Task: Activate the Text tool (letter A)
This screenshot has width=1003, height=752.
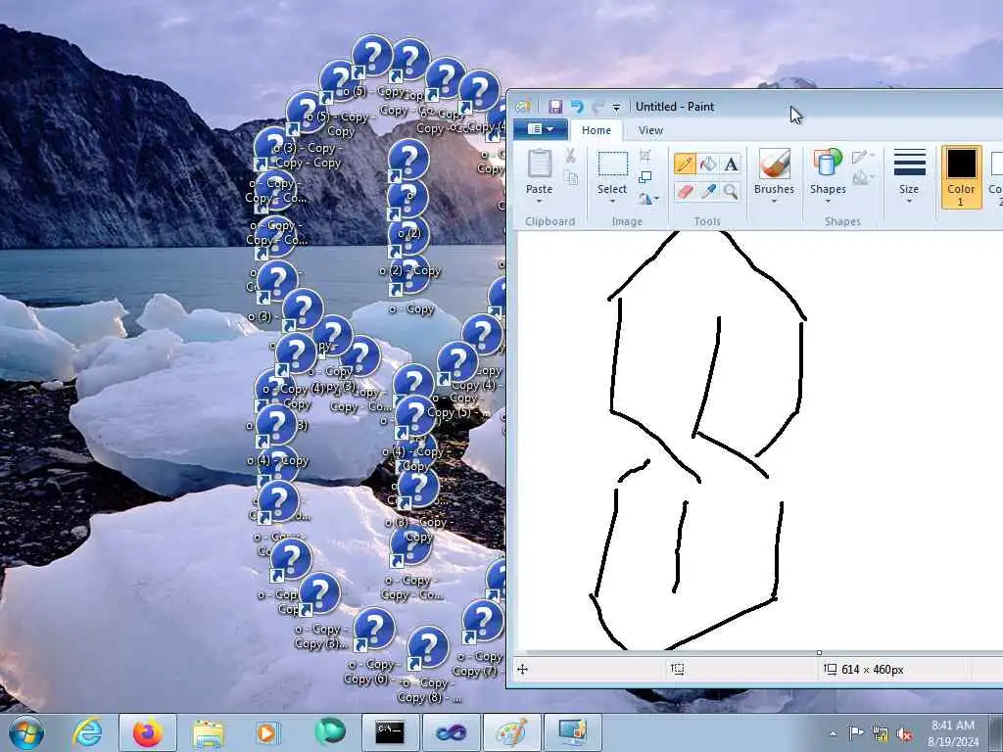Action: (x=731, y=164)
